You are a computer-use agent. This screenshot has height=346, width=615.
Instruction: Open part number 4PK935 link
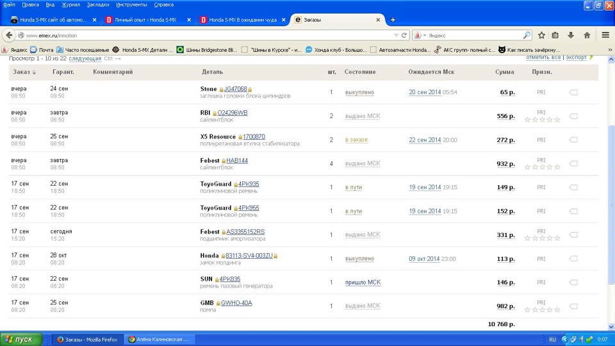(x=249, y=184)
